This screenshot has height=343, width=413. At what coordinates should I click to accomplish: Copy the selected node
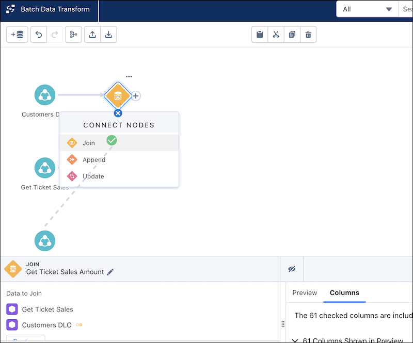pyautogui.click(x=292, y=35)
